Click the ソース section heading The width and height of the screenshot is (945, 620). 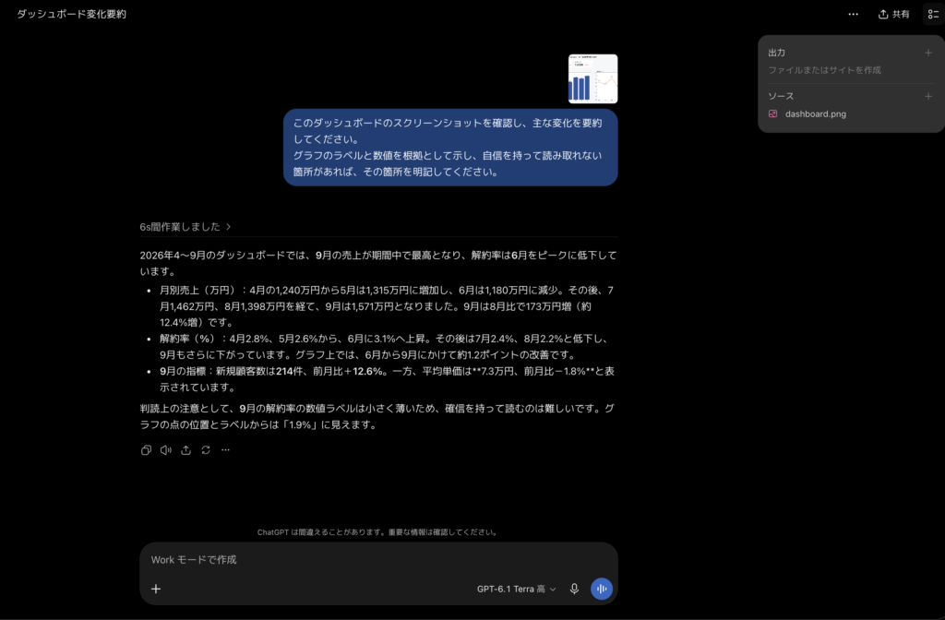click(781, 96)
